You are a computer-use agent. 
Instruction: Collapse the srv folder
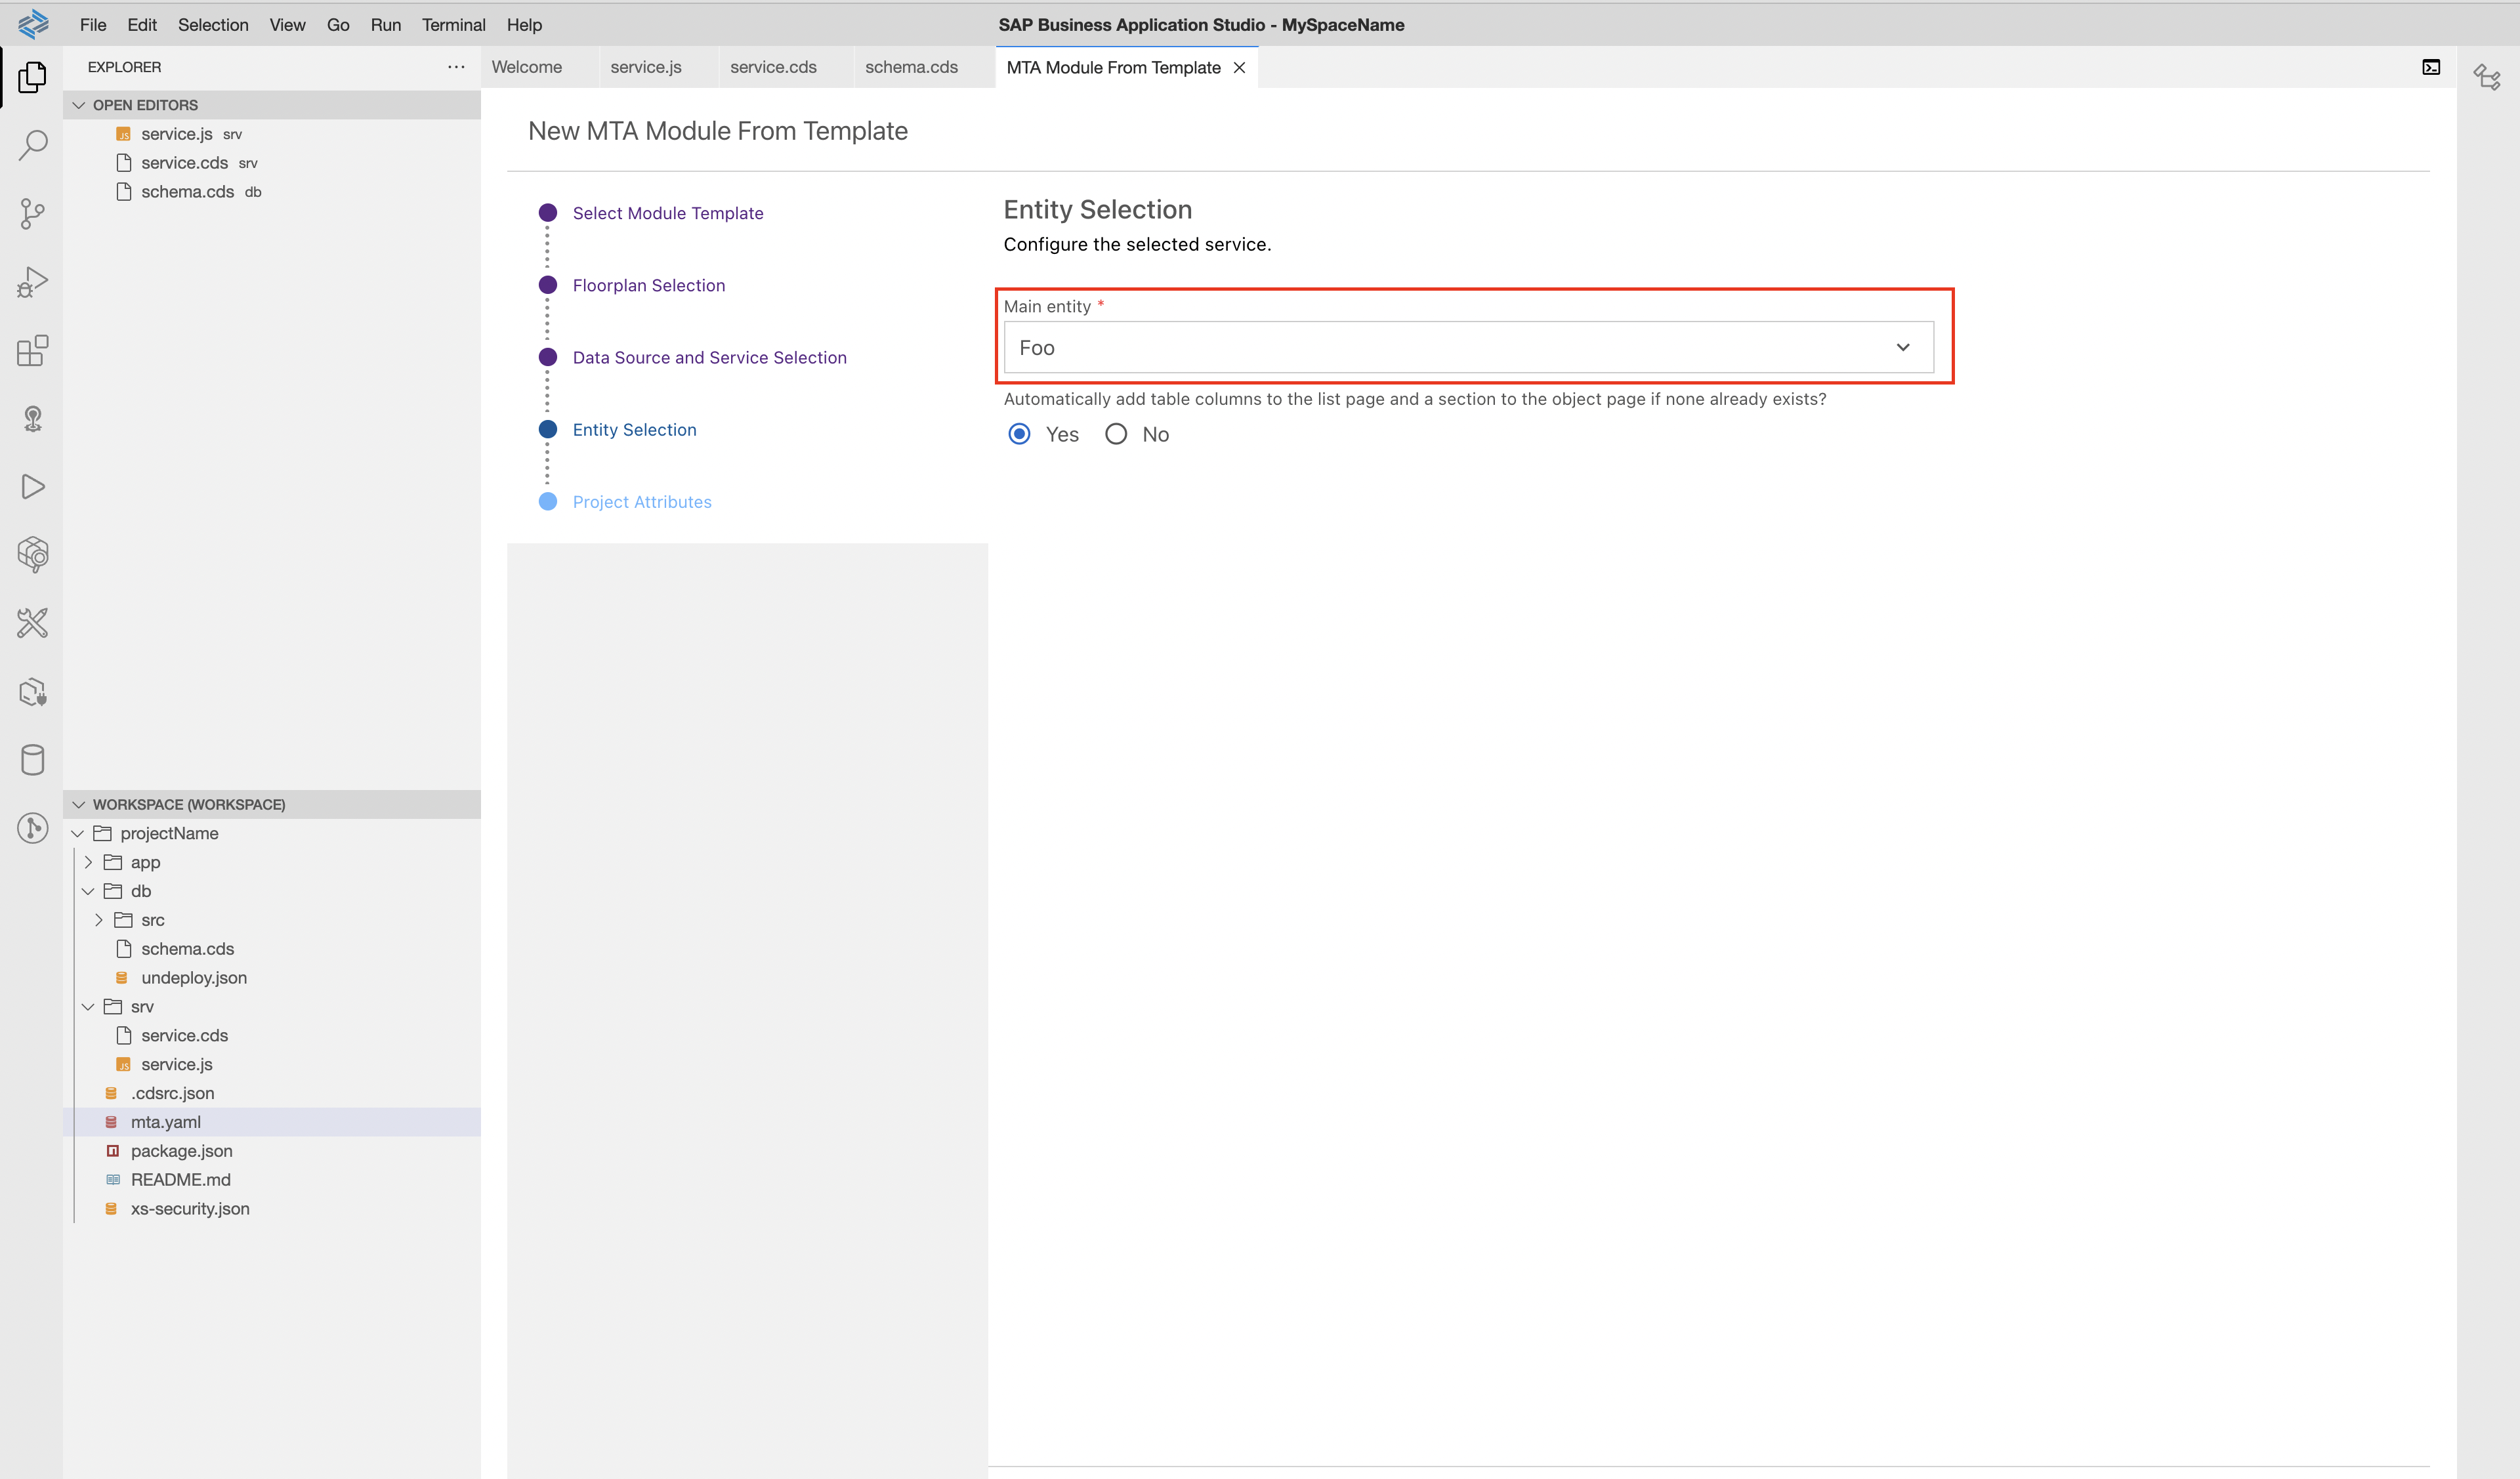[x=88, y=1006]
